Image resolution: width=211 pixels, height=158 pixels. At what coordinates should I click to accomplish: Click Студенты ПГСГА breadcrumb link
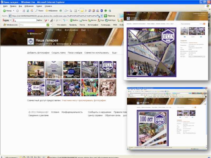44,44
